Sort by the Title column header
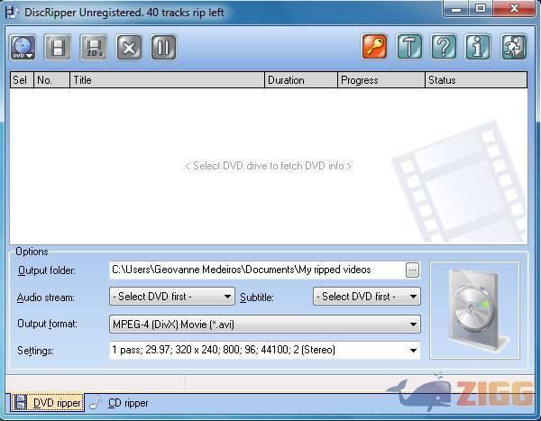The image size is (541, 421). (168, 80)
